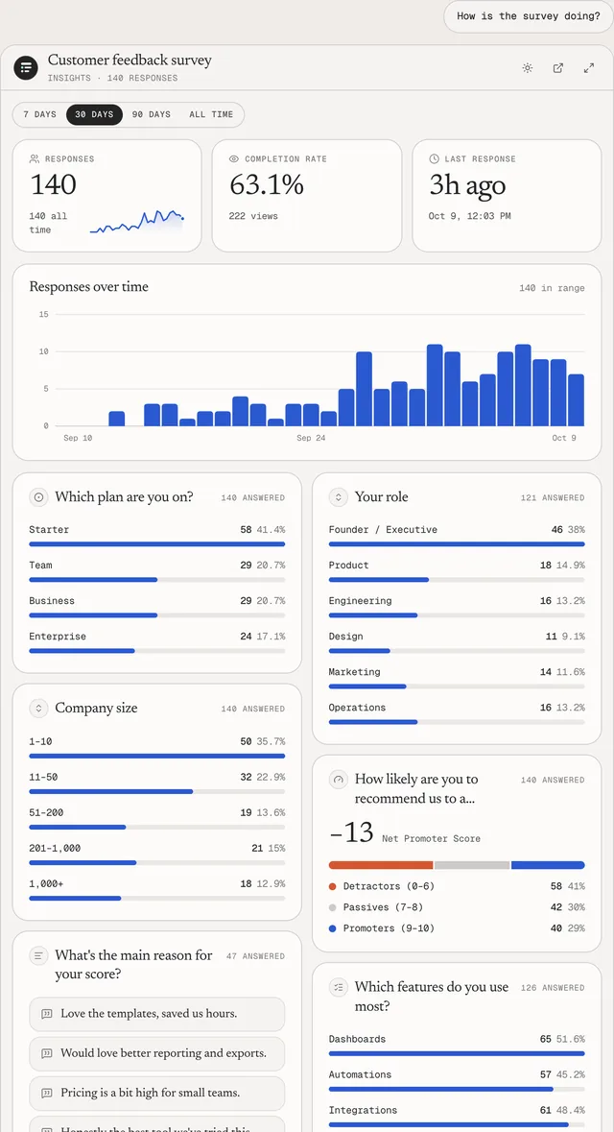Click the Your role question-type icon
This screenshot has height=1132, width=614.
click(339, 496)
